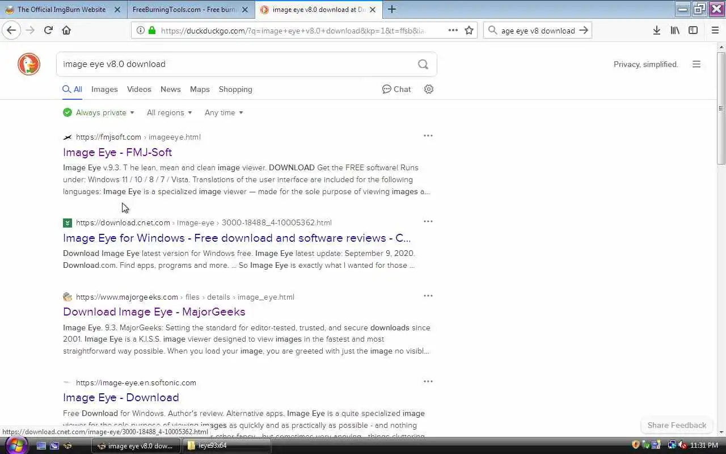The image size is (726, 454).
Task: Switch to the FreeBurningTools.com tab
Action: pos(191,9)
